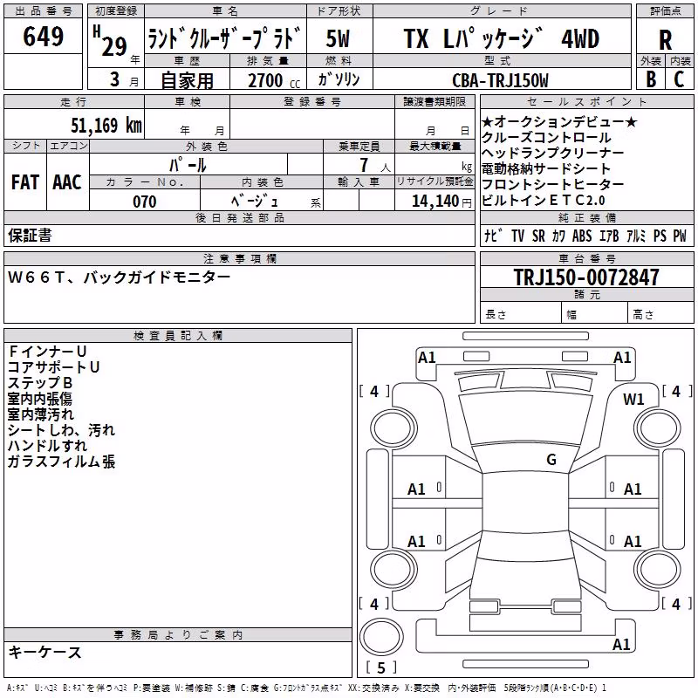Click seating capacity 7 人
This screenshot has width=698, height=698.
(375, 165)
